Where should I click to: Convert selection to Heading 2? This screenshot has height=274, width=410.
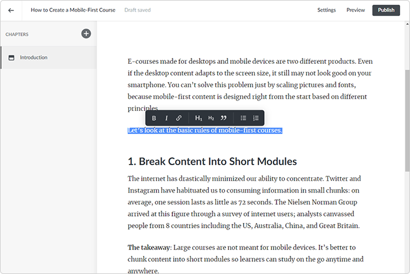211,118
